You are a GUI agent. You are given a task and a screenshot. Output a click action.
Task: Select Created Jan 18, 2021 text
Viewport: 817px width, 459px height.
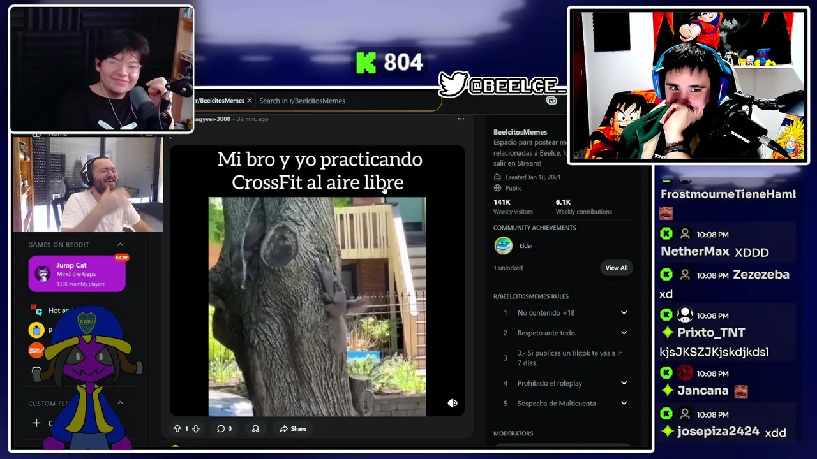pyautogui.click(x=533, y=177)
